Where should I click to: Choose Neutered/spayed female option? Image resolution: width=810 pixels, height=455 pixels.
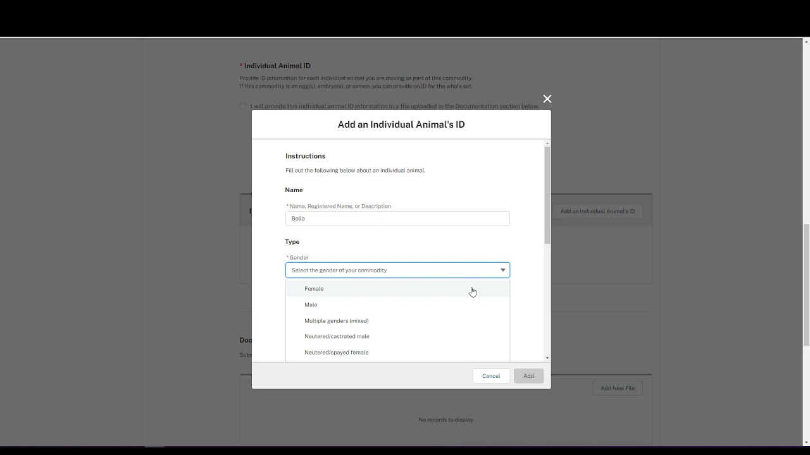pyautogui.click(x=397, y=352)
